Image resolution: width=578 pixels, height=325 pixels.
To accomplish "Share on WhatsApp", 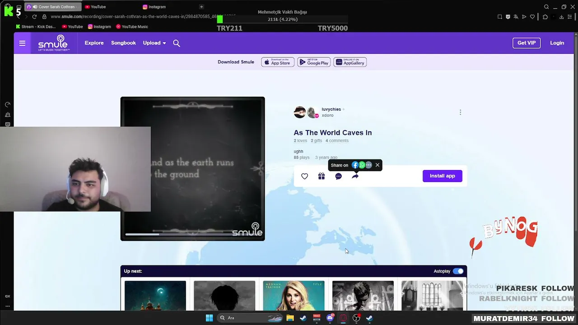I will (362, 165).
